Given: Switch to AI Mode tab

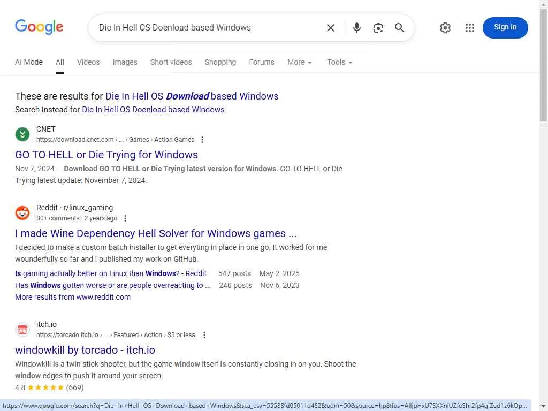Looking at the screenshot, I should pyautogui.click(x=29, y=62).
